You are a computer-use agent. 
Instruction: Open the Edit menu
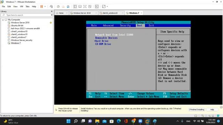[x=9, y=7]
